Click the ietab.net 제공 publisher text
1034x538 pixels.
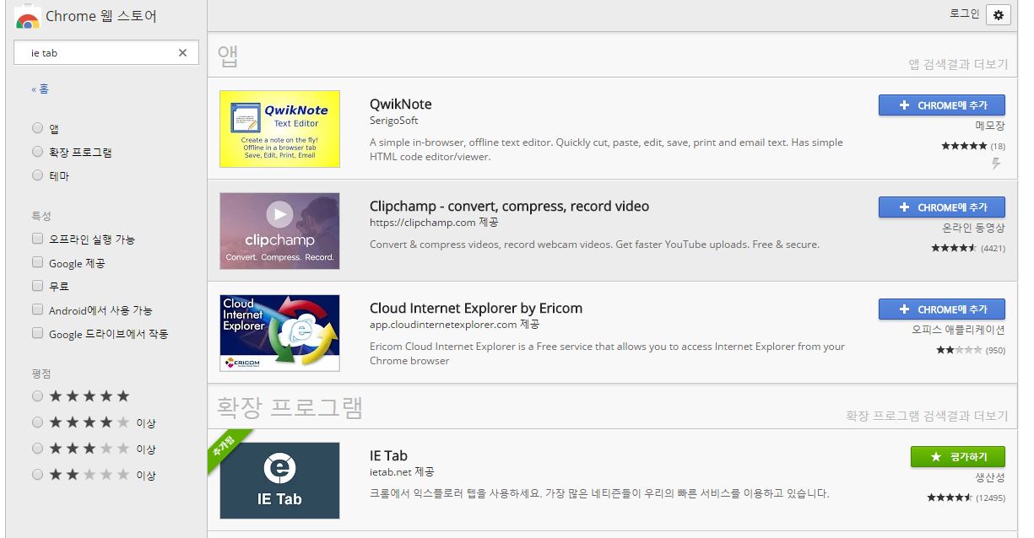tap(402, 472)
